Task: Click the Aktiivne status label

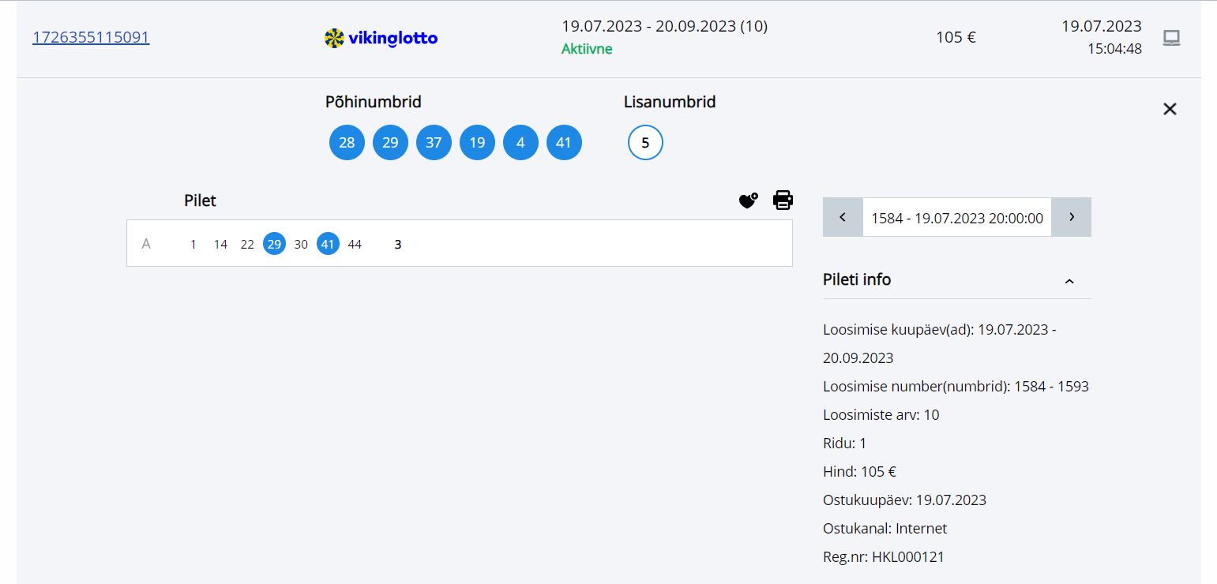Action: (587, 49)
